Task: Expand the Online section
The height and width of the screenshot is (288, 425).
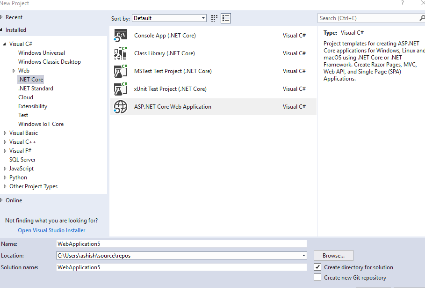Action: (x=1, y=200)
